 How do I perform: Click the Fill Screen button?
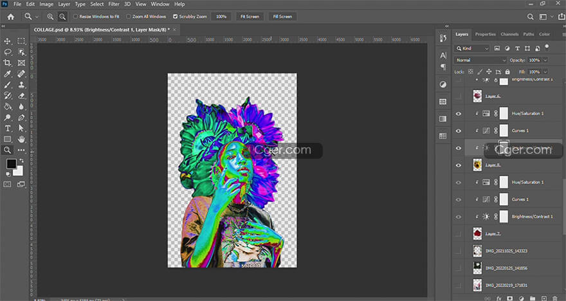[282, 17]
